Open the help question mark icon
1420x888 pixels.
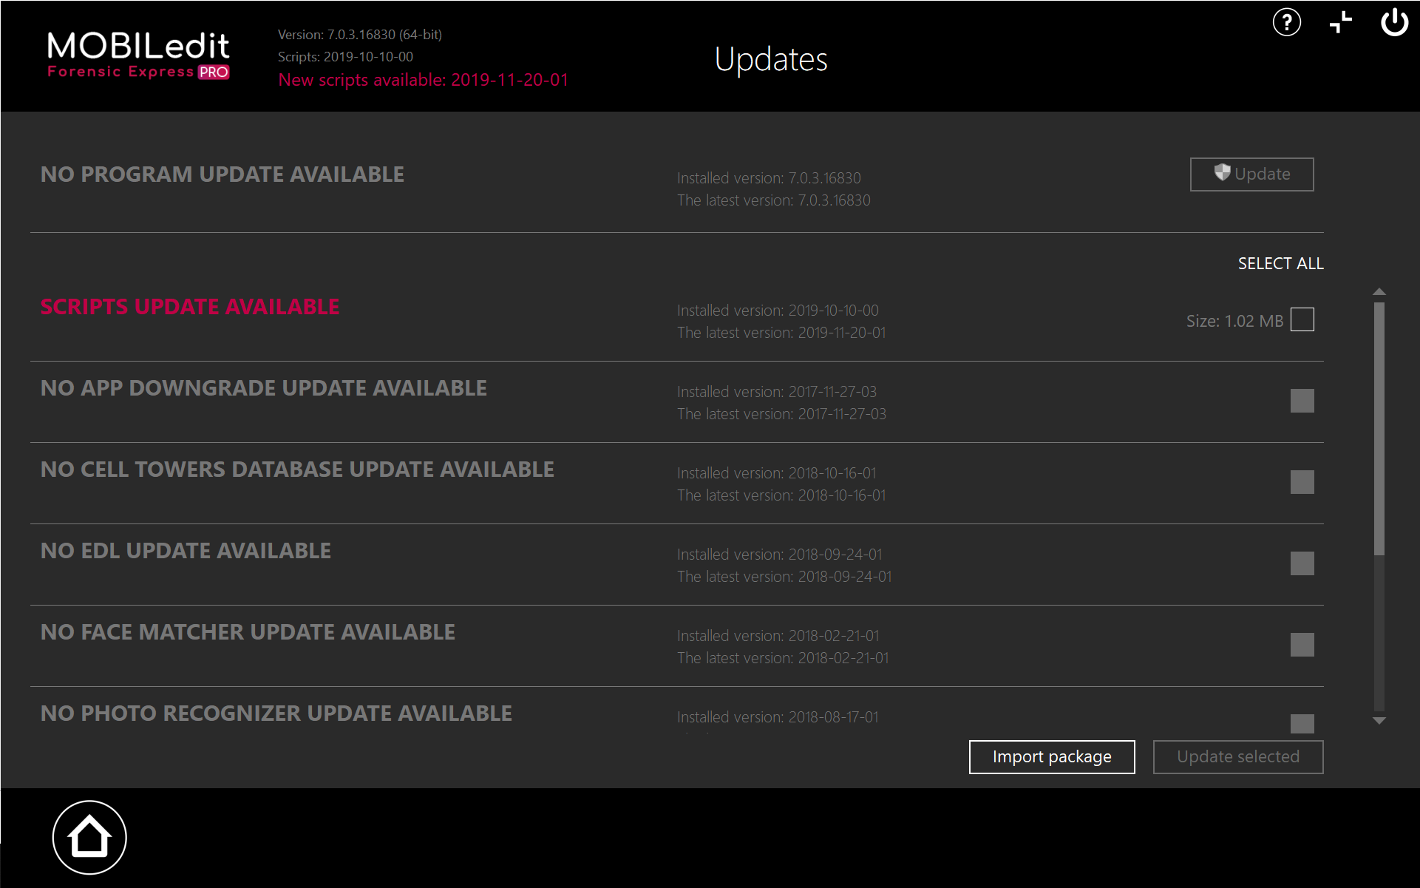click(x=1286, y=22)
